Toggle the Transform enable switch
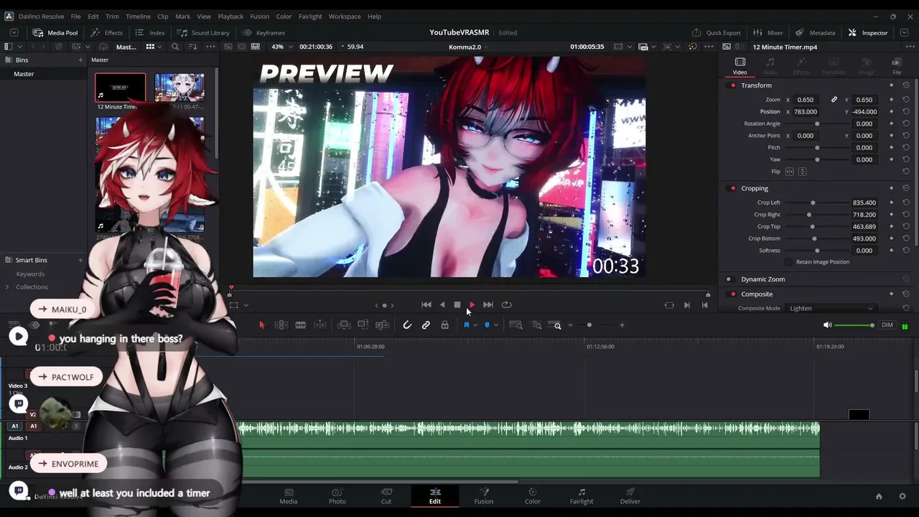Image resolution: width=919 pixels, height=517 pixels. tap(732, 85)
